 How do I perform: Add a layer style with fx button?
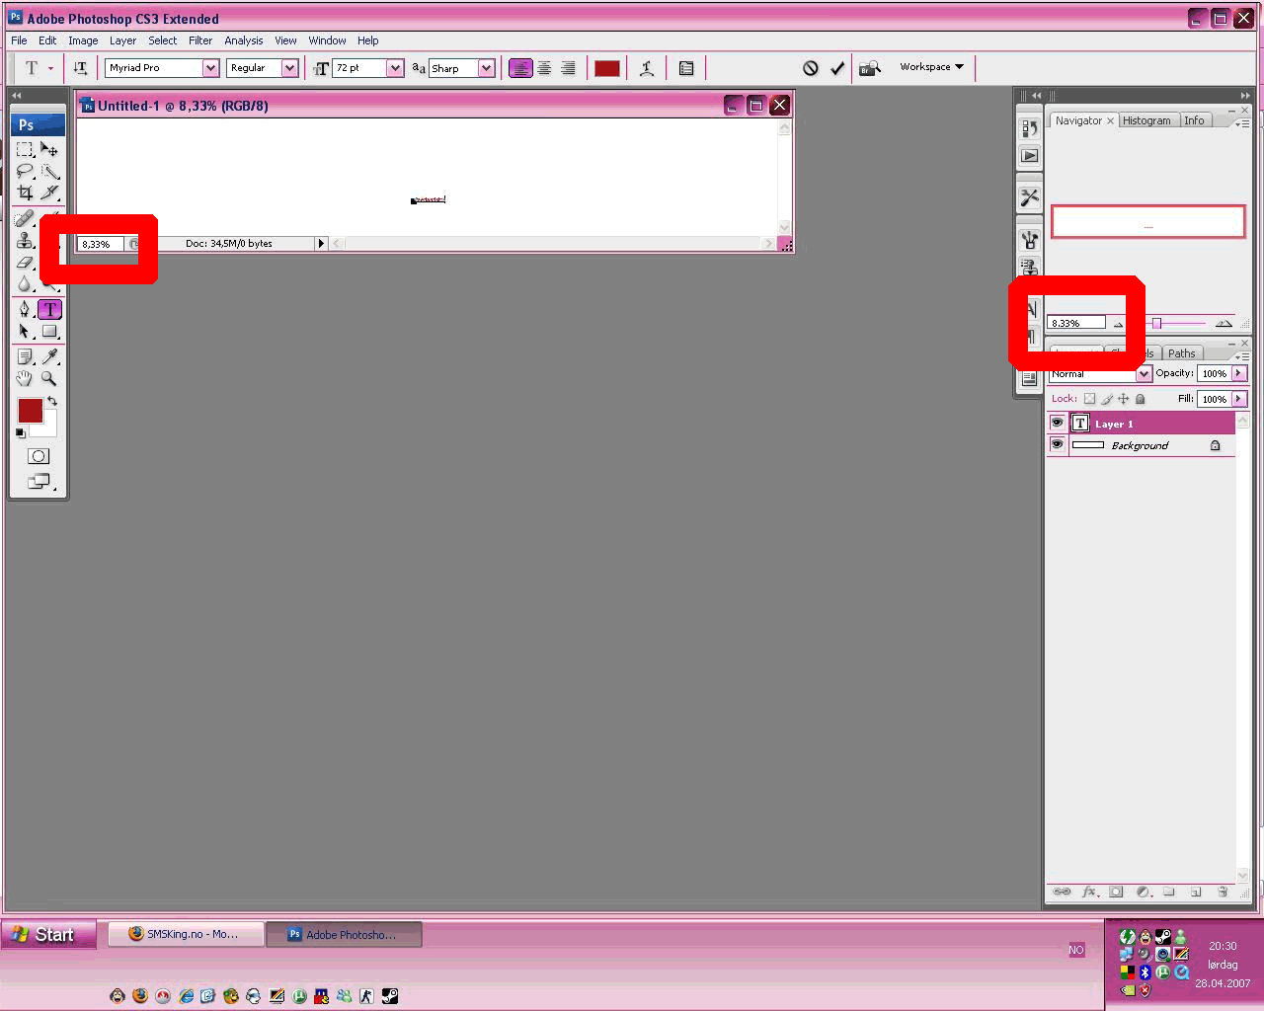point(1089,892)
